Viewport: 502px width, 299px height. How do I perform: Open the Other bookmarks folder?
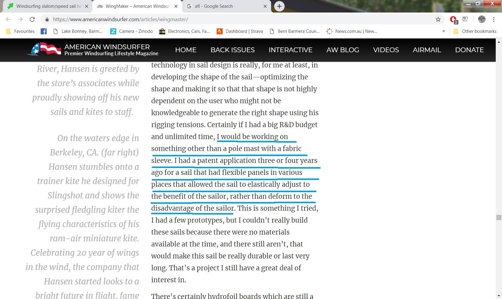475,31
